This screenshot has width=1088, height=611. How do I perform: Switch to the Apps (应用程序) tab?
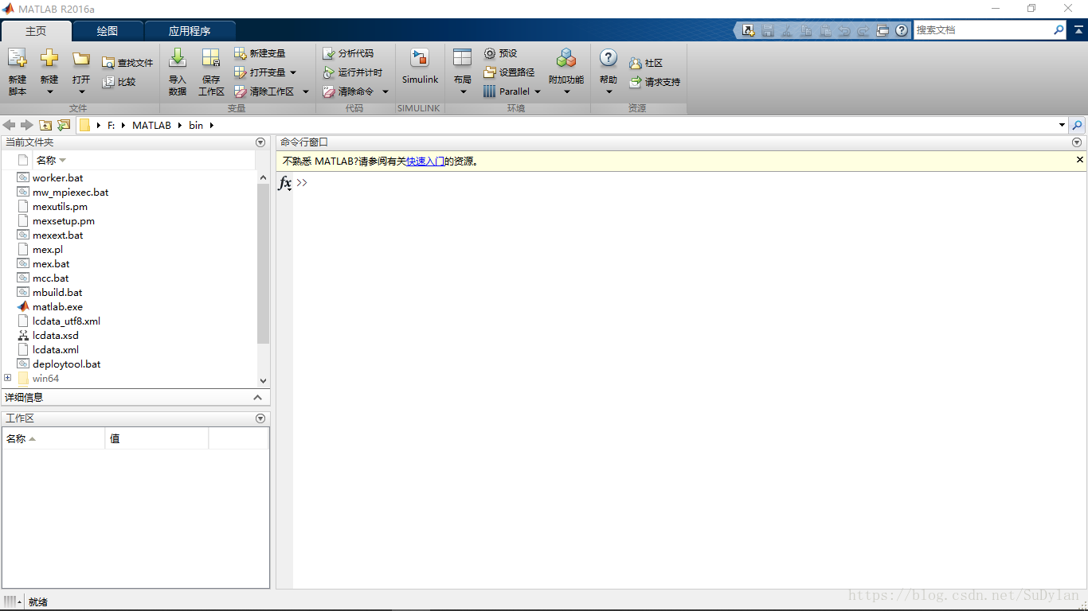click(190, 31)
